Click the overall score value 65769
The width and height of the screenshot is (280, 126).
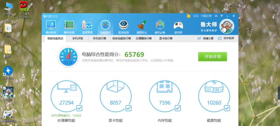[x=134, y=54]
